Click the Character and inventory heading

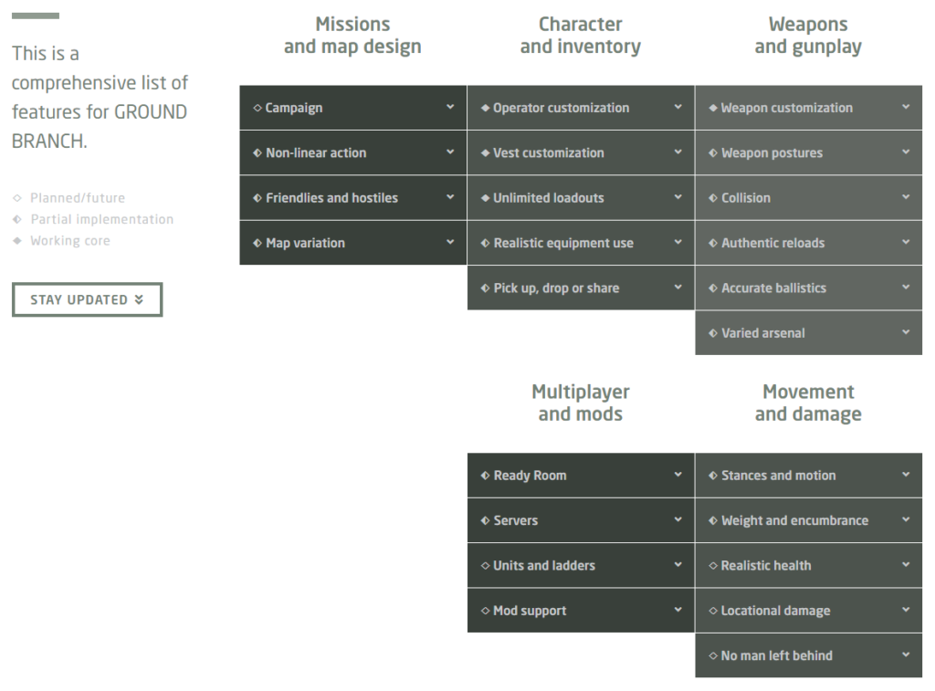pyautogui.click(x=580, y=36)
